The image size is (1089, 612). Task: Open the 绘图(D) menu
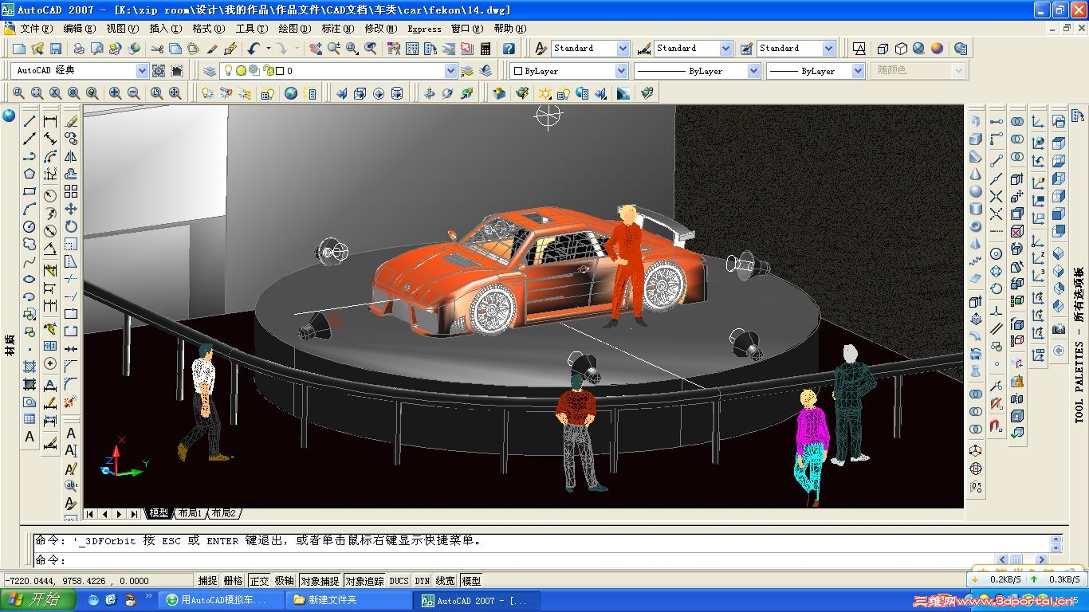tap(295, 29)
